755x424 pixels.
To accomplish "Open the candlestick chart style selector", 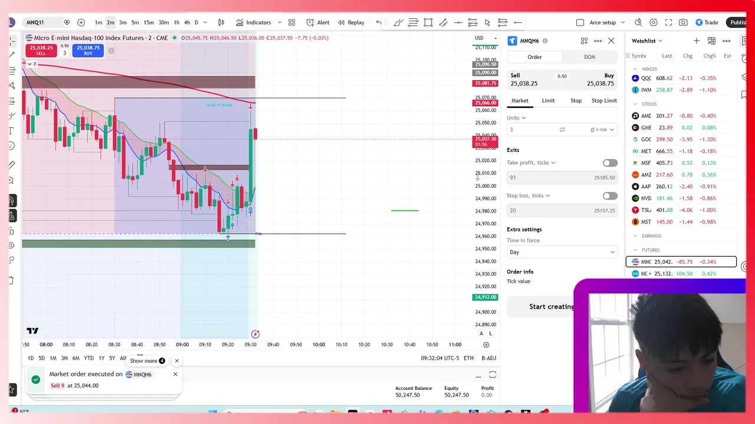I will (x=221, y=22).
